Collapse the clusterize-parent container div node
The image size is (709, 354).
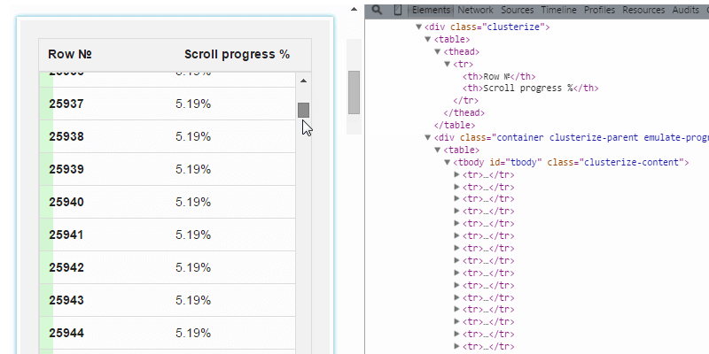pos(428,138)
